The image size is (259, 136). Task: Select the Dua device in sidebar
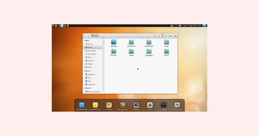93,78
